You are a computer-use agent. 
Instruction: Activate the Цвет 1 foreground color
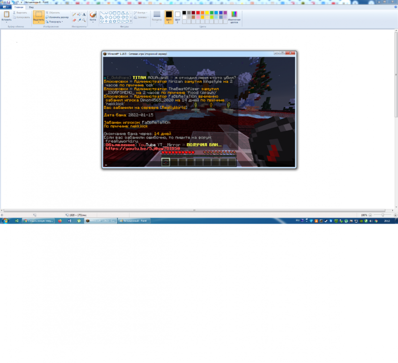169,17
